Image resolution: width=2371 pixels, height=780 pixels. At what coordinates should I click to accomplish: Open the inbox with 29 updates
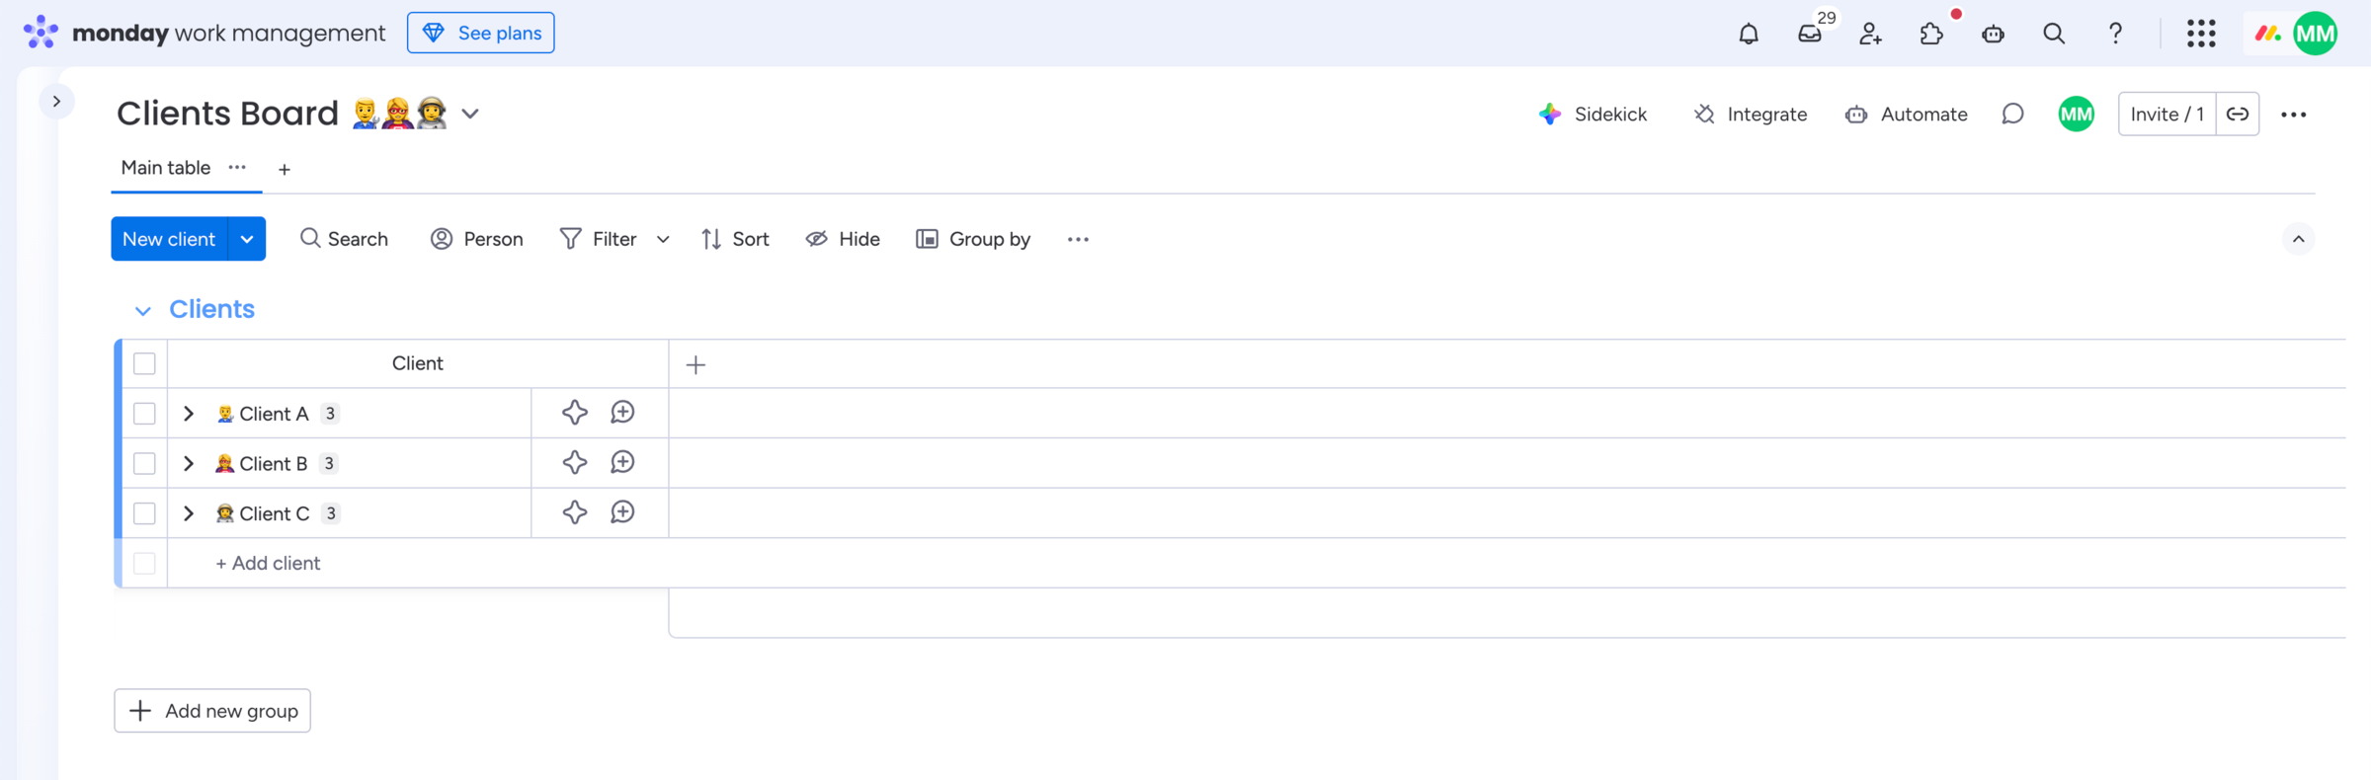[1809, 34]
